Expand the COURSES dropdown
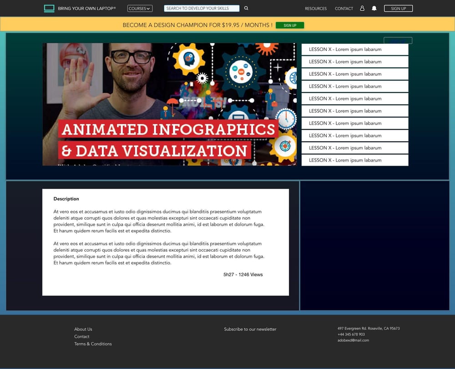Image resolution: width=455 pixels, height=369 pixels. 140,8
